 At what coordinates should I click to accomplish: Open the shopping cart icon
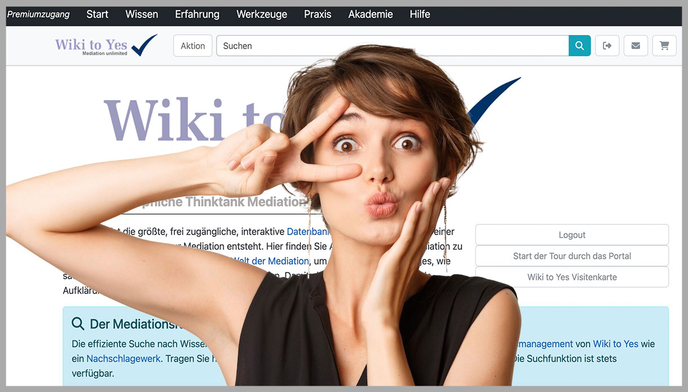pos(664,46)
